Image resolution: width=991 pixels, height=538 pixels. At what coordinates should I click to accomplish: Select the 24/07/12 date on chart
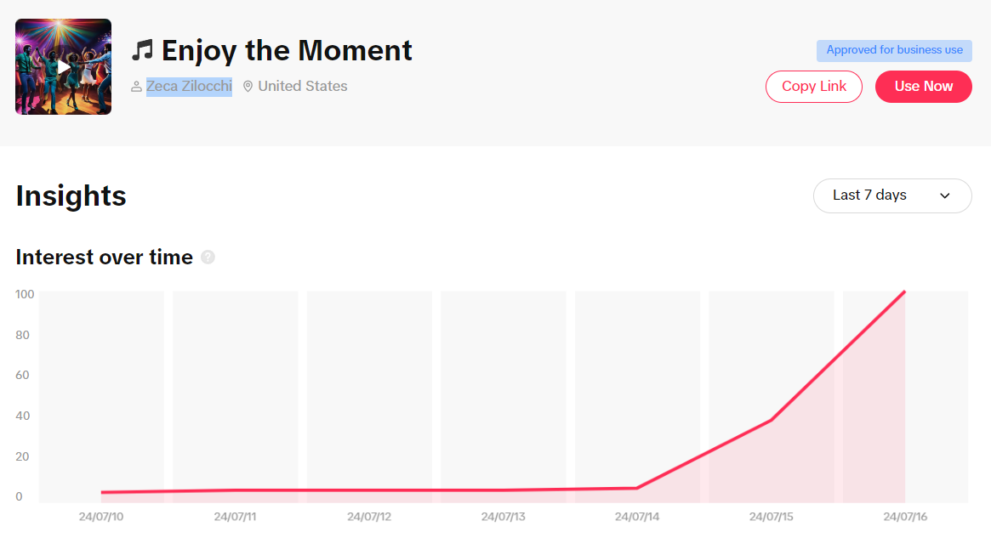369,516
